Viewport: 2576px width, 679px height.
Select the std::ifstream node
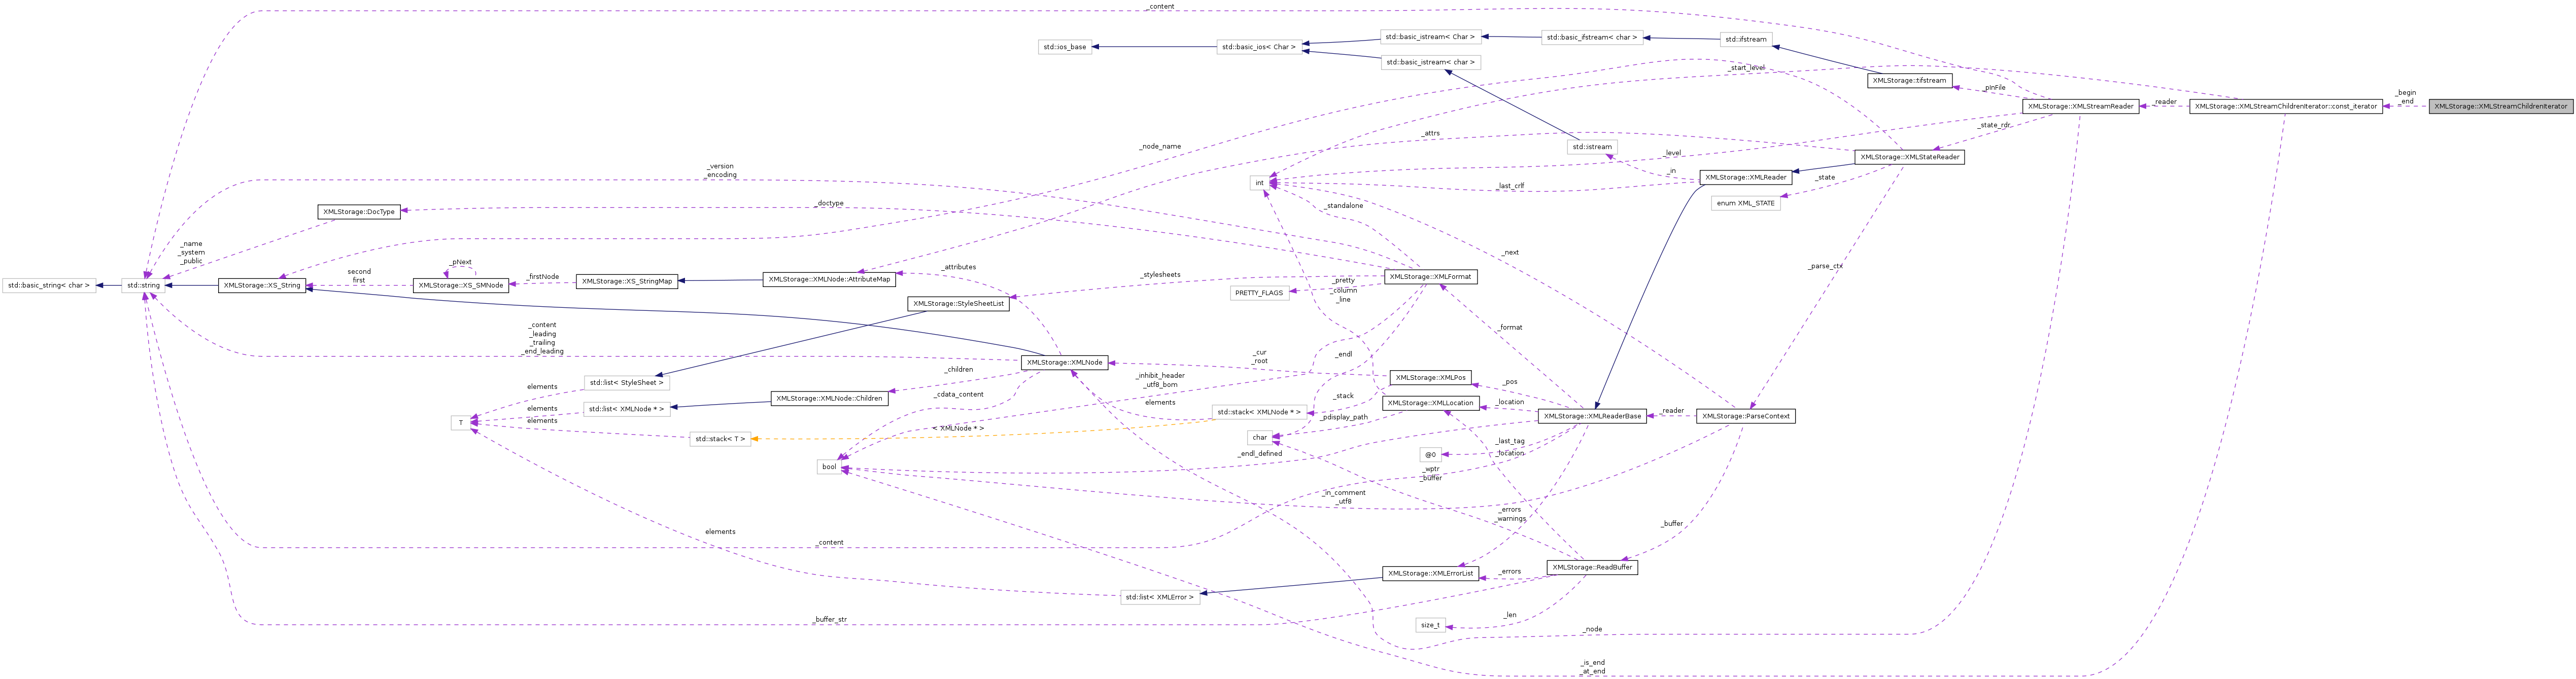(1746, 40)
